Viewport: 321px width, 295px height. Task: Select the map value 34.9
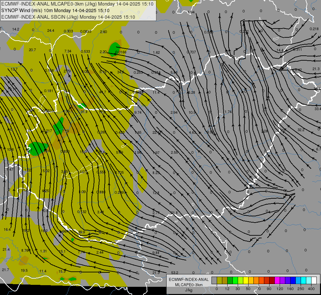coord(121,72)
